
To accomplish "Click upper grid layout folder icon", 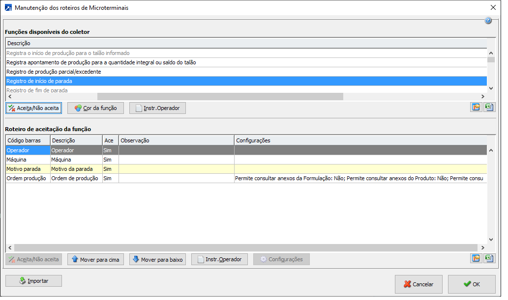I will 476,107.
